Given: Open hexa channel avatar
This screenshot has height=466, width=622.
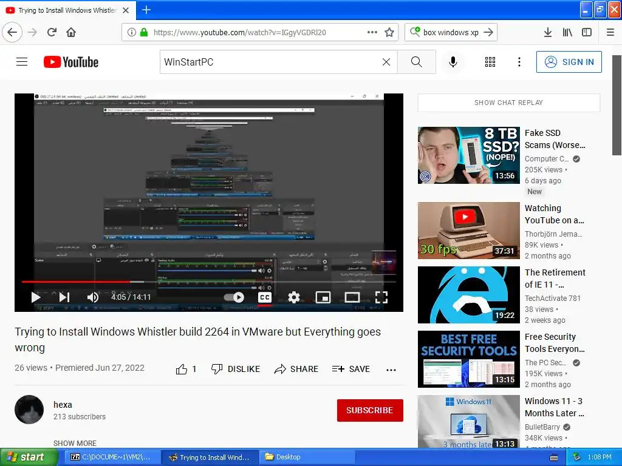Looking at the screenshot, I should pyautogui.click(x=29, y=410).
